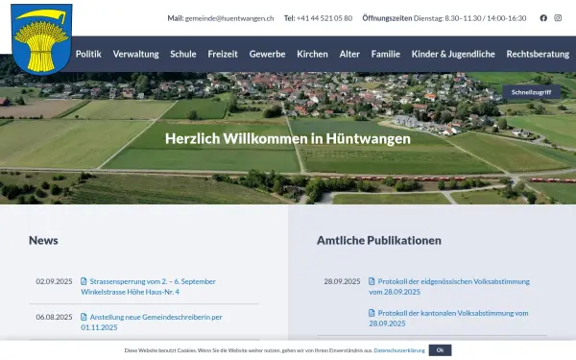Open Anstellung neue Gemeindeschreiberin per 01.11.2025

[x=152, y=322]
